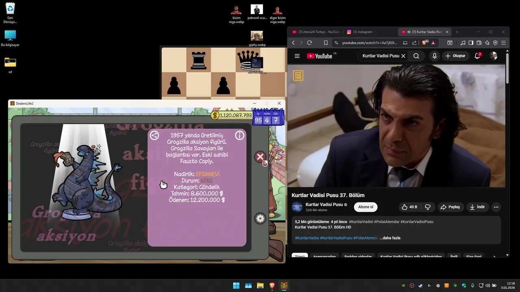Dislike the video

(x=428, y=207)
